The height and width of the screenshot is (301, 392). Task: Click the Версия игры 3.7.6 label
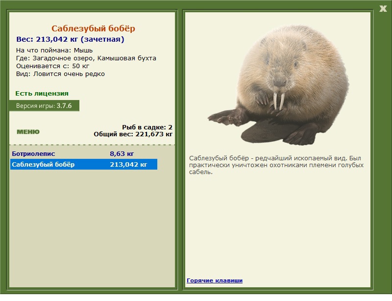[x=44, y=106]
